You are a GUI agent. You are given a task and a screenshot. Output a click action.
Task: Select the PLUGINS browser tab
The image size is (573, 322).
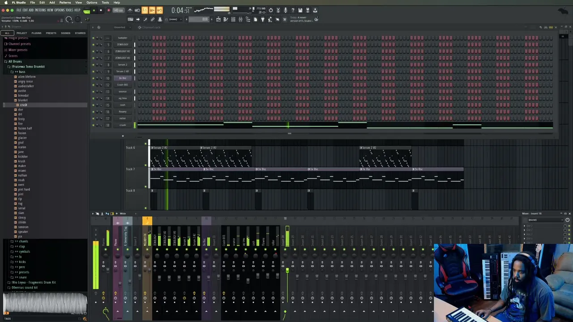(36, 33)
